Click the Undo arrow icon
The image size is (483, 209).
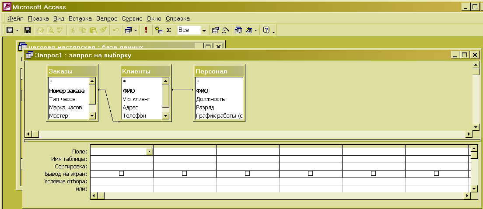pyautogui.click(x=116, y=30)
